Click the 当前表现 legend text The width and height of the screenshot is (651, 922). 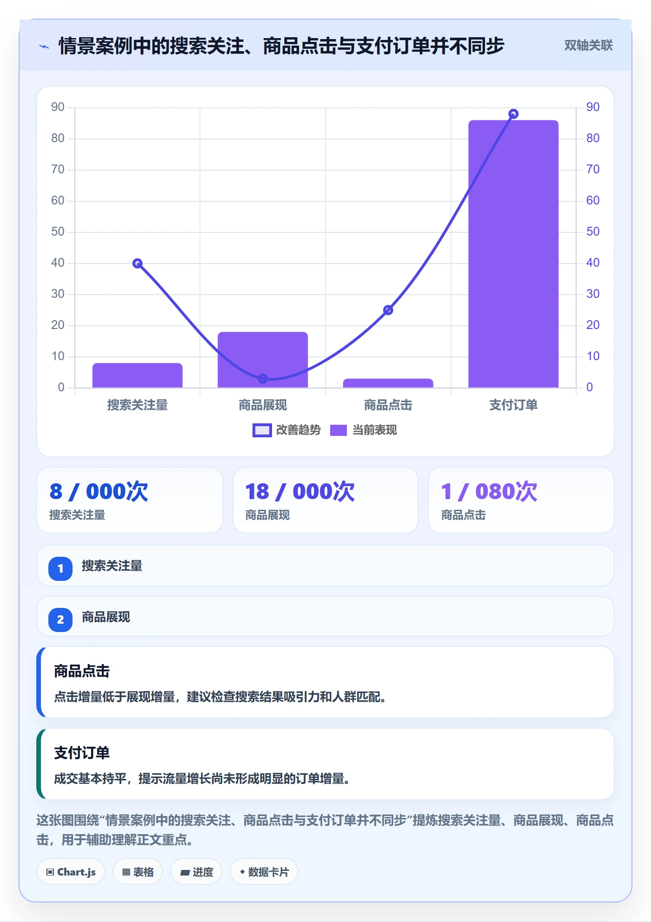click(374, 430)
